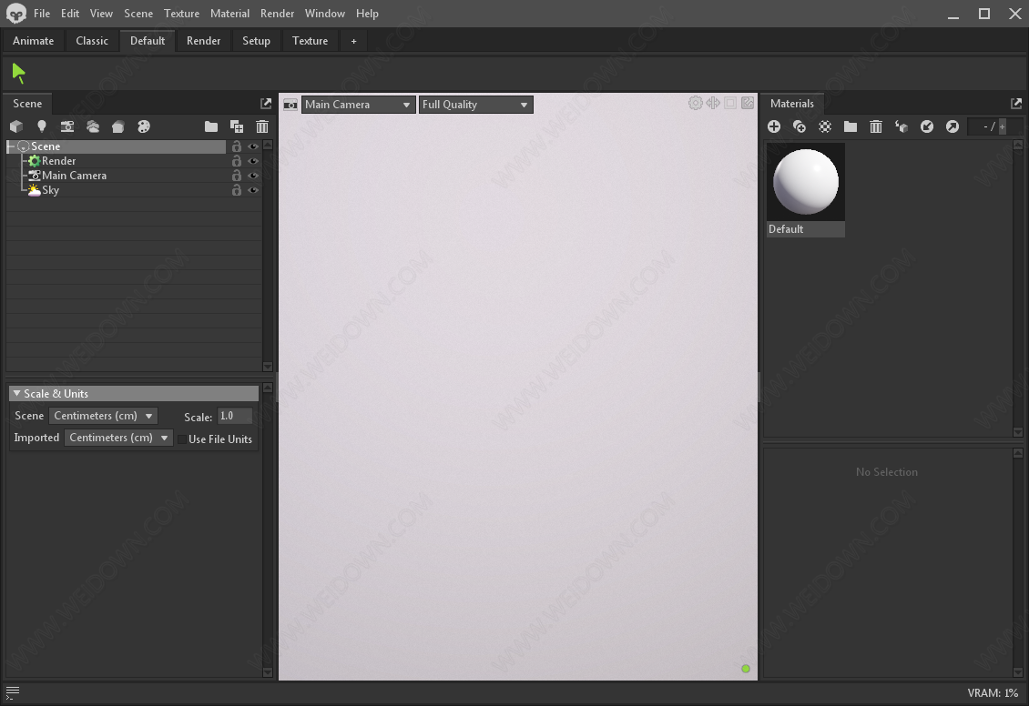Click the sky clouds icon in the Scene toolbar
1029x706 pixels.
(x=92, y=126)
